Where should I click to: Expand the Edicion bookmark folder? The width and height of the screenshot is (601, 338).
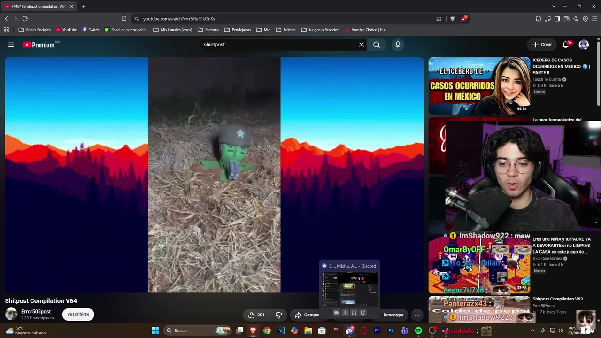[286, 30]
